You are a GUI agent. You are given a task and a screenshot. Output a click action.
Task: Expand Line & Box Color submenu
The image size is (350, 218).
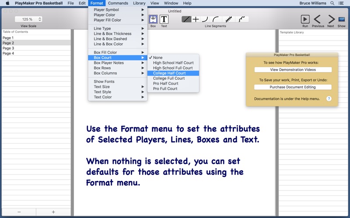(x=118, y=44)
